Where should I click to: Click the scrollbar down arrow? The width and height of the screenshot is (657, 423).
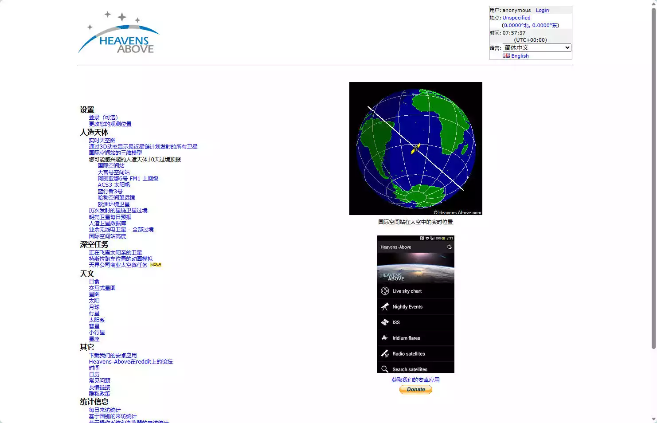click(x=653, y=419)
